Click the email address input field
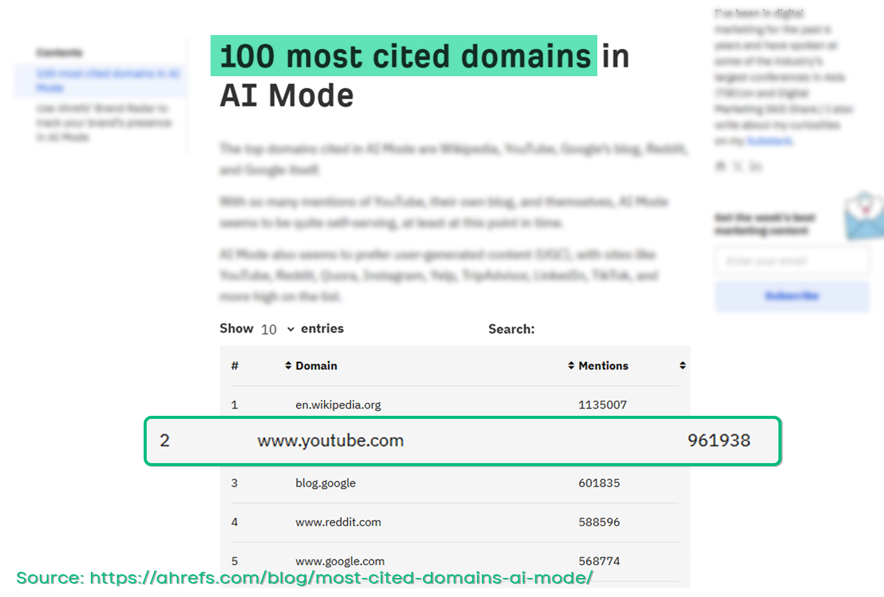This screenshot has width=884, height=597. coord(791,260)
